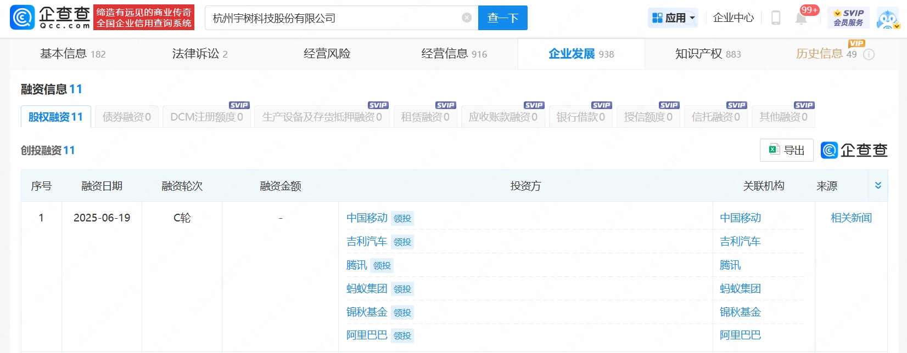Viewport: 907px width, 353px height.
Task: Open investor link 锦秋基金 in 投资方 column
Action: [367, 312]
